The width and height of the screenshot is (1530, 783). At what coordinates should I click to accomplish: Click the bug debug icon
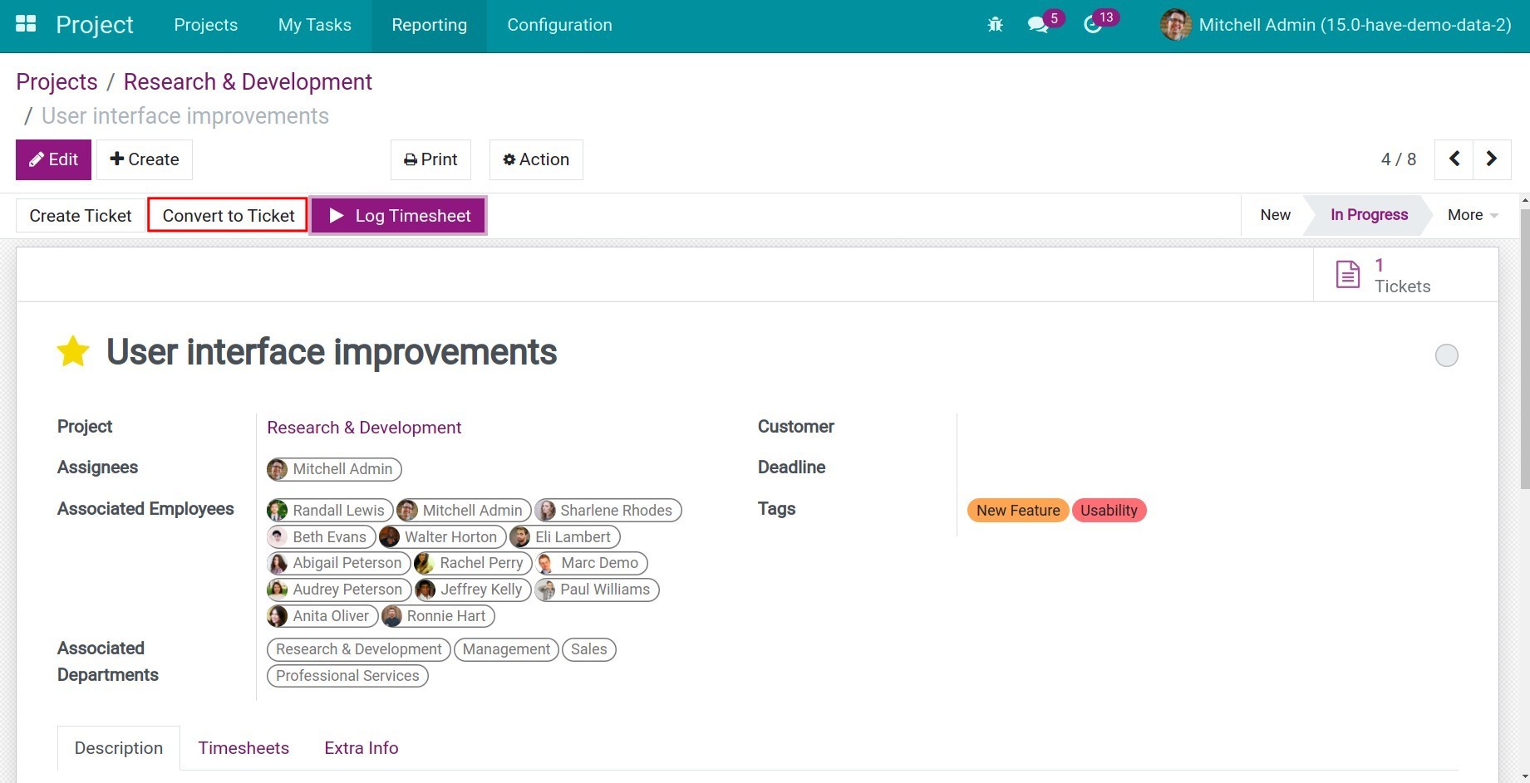pyautogui.click(x=995, y=25)
